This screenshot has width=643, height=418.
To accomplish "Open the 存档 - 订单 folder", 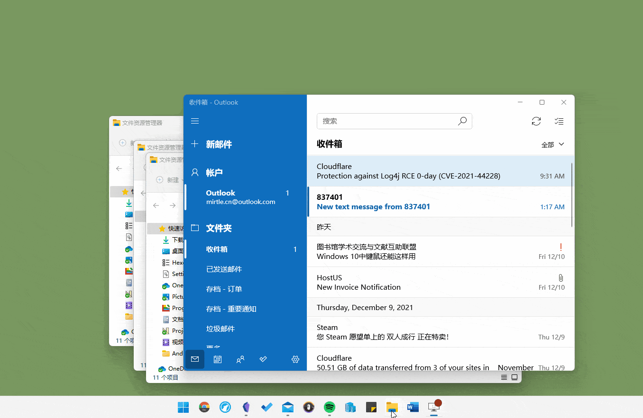I will [x=246, y=289].
